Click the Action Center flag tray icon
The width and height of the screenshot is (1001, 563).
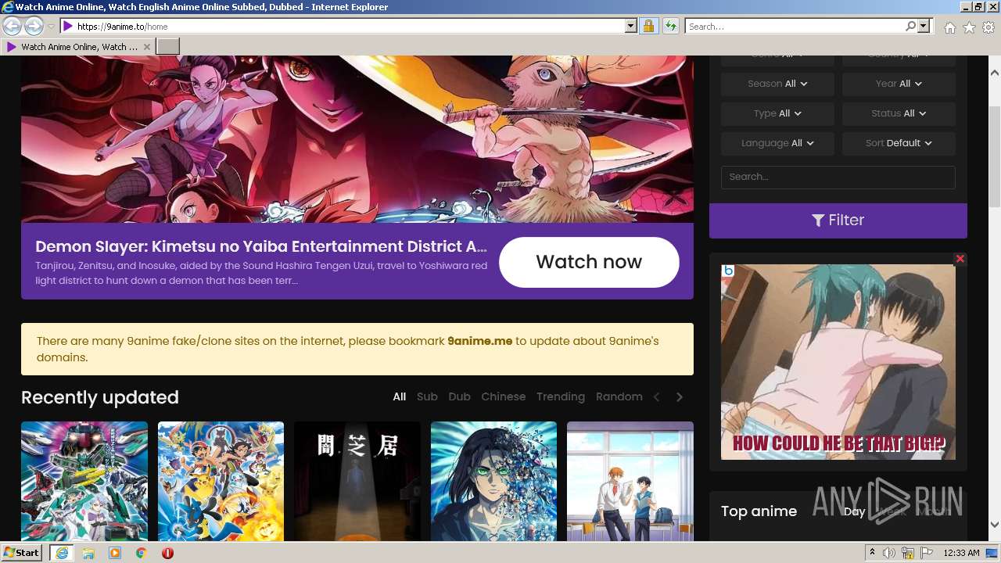927,553
